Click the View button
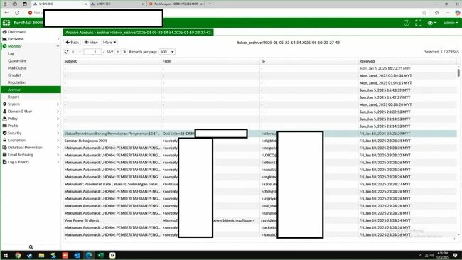 click(91, 43)
